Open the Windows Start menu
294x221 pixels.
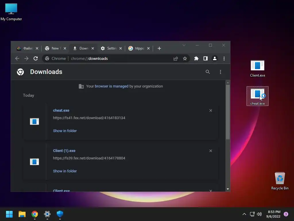click(x=9, y=214)
